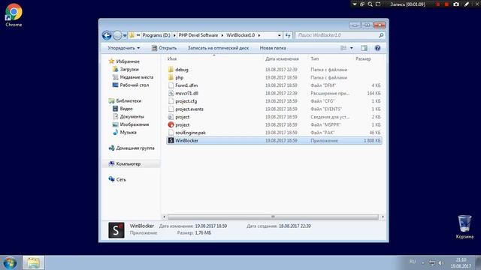The height and width of the screenshot is (270, 481).
Task: Open the Корзина recycle bin icon
Action: pos(464,226)
